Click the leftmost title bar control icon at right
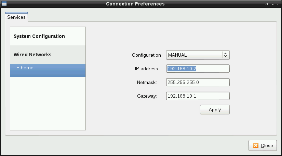The width and height of the screenshot is (282, 156). 267,4
